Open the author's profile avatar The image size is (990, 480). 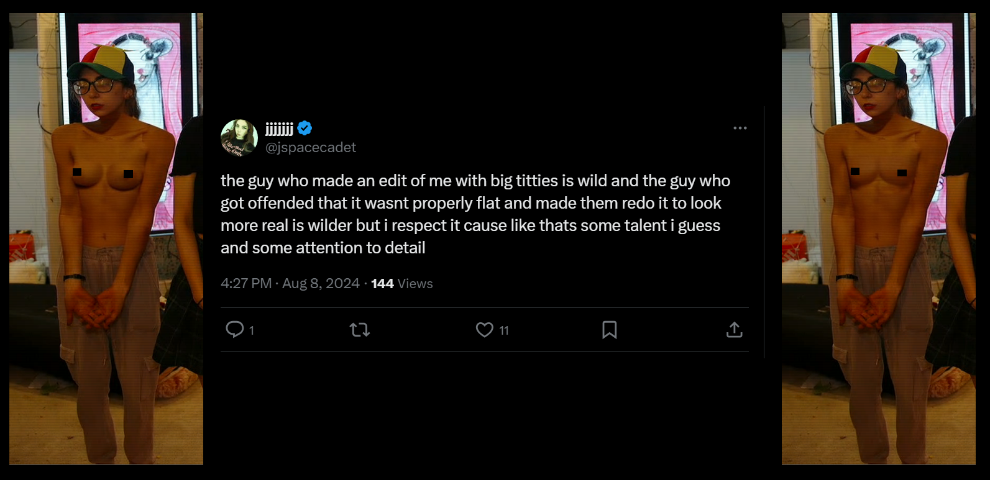[x=239, y=138]
